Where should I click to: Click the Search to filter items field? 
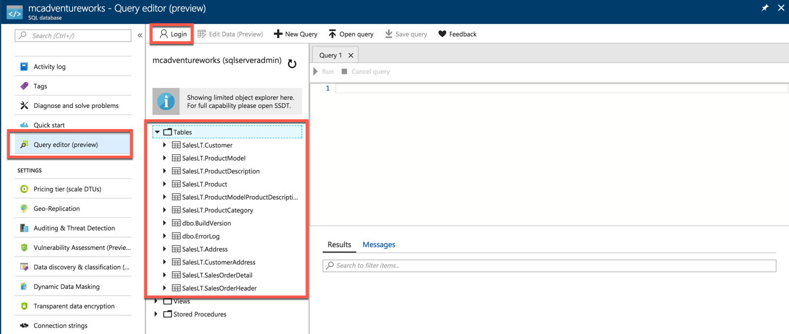click(x=549, y=266)
